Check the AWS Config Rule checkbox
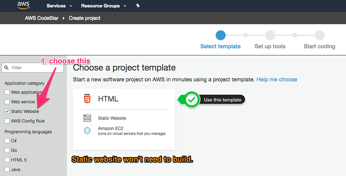 7,121
